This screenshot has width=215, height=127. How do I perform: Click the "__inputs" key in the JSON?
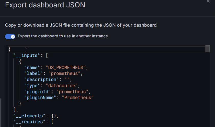27,56
